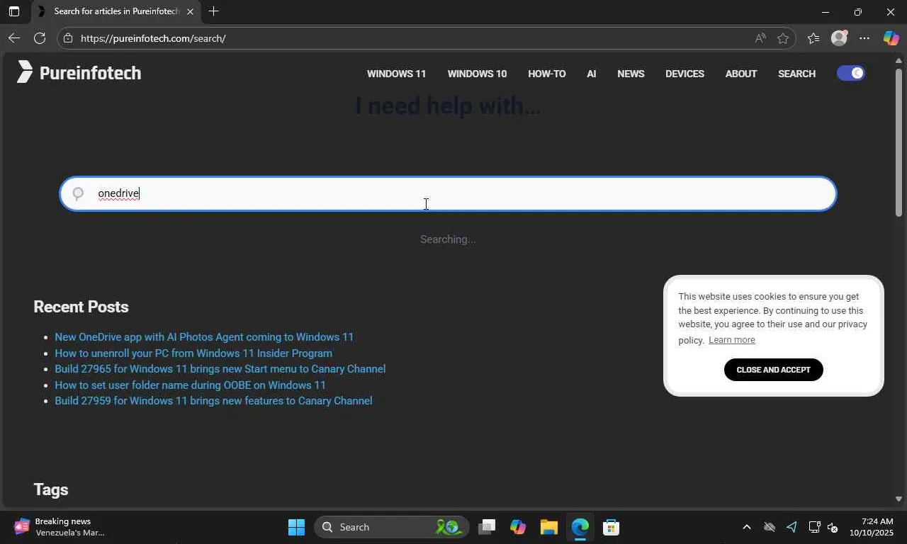Go to Pureinfotech home via logo
Screen dimensions: 907x544
(79, 72)
